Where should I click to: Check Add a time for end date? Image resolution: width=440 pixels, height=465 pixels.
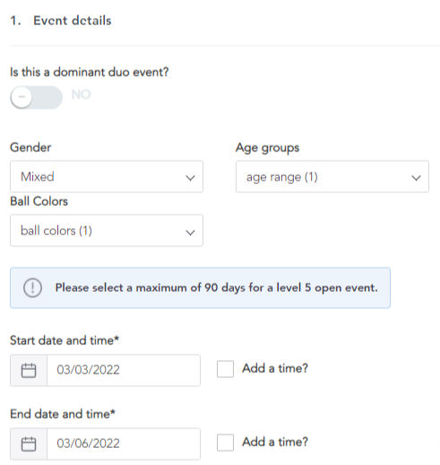225,443
